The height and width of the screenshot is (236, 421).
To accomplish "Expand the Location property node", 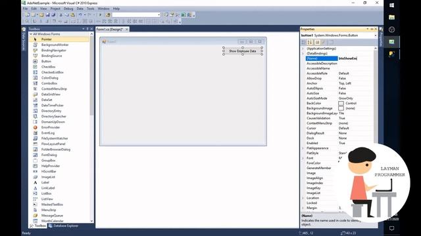I will click(303, 198).
